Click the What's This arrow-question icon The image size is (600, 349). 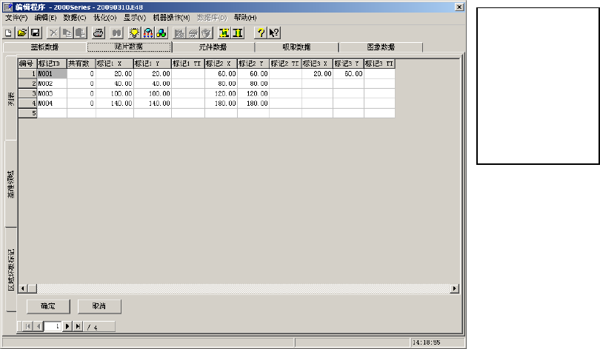[273, 33]
